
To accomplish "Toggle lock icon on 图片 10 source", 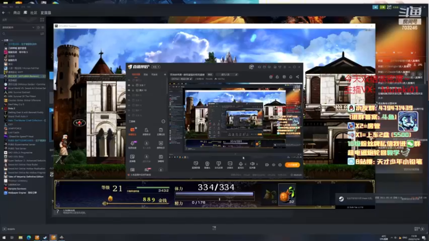I will pos(133,90).
